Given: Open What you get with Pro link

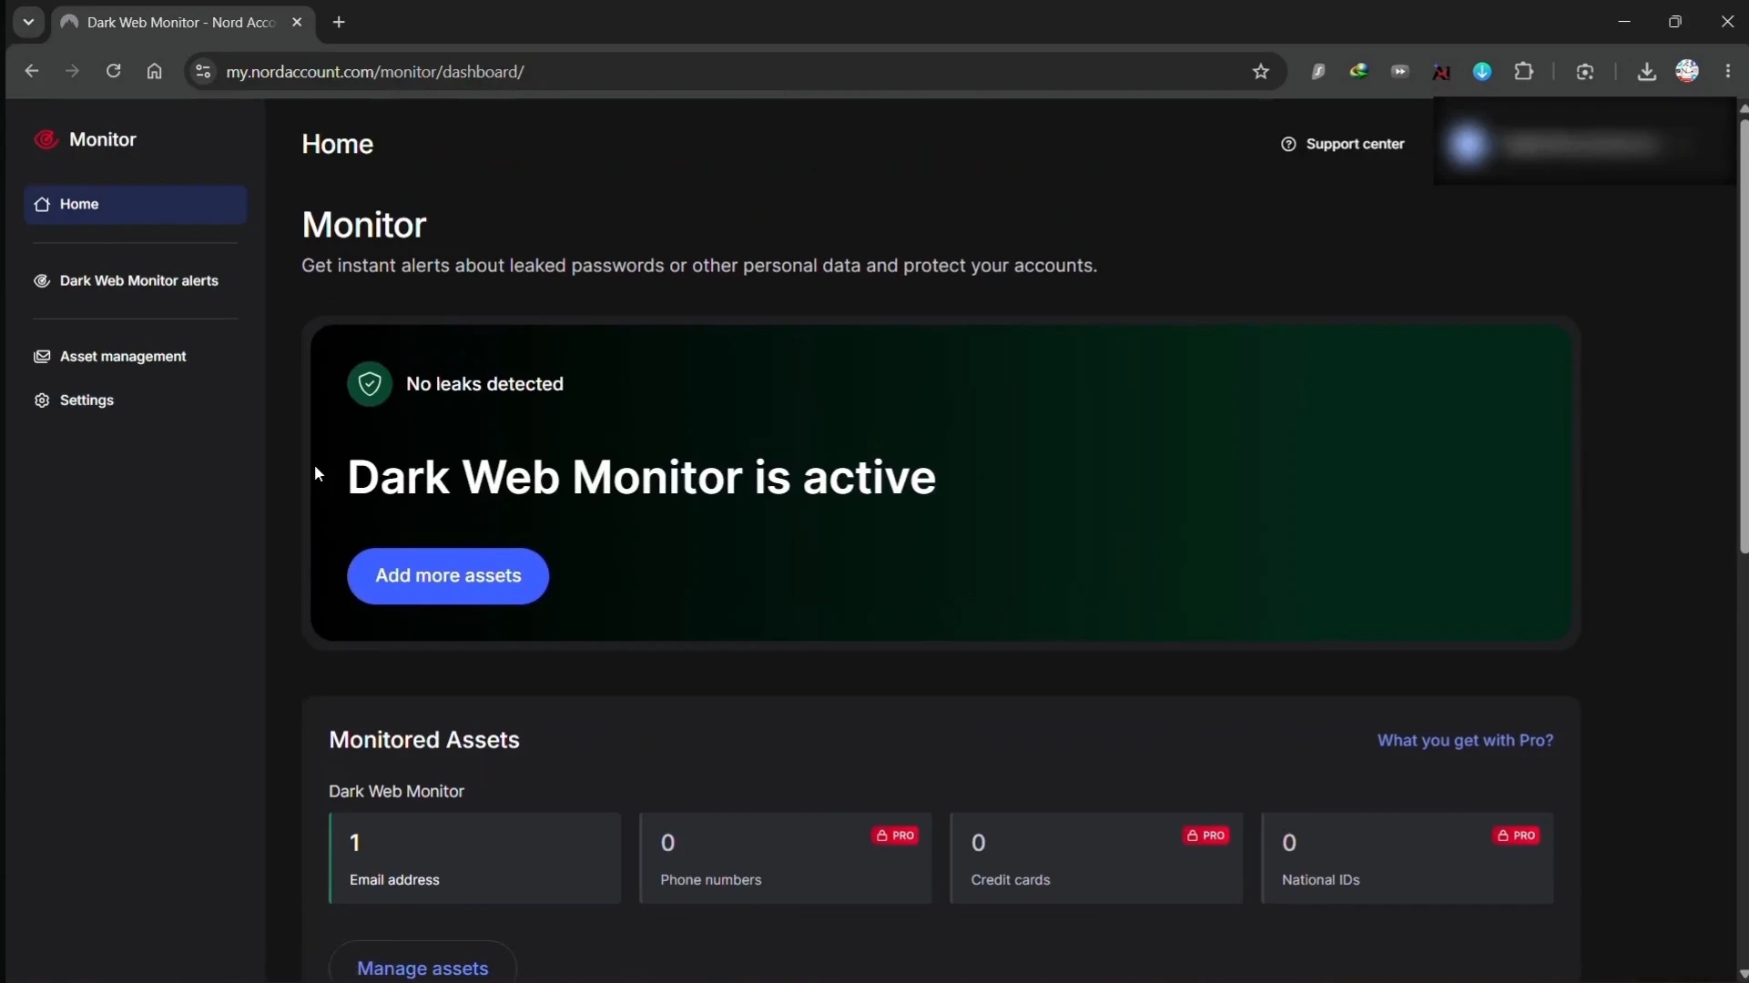Looking at the screenshot, I should [1465, 741].
